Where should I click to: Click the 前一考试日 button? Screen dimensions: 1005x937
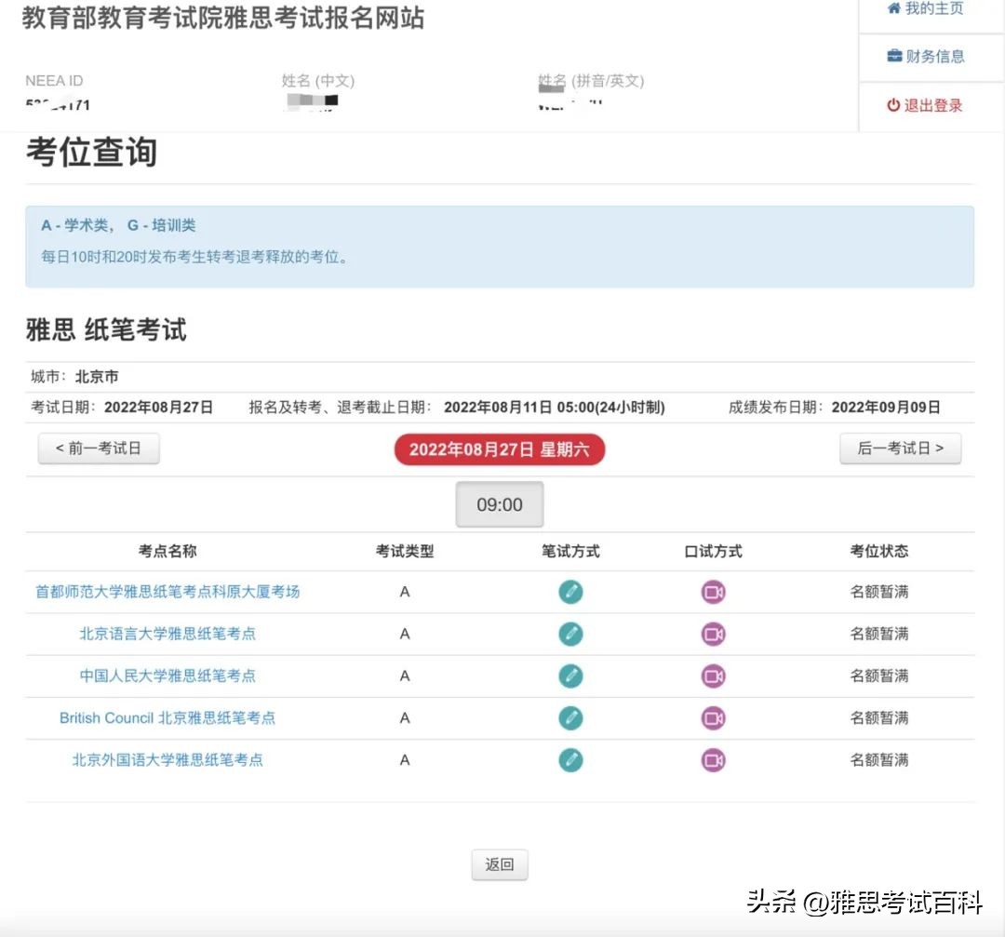98,448
